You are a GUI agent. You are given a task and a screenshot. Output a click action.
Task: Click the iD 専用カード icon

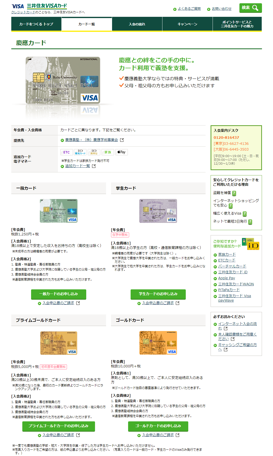(80, 152)
